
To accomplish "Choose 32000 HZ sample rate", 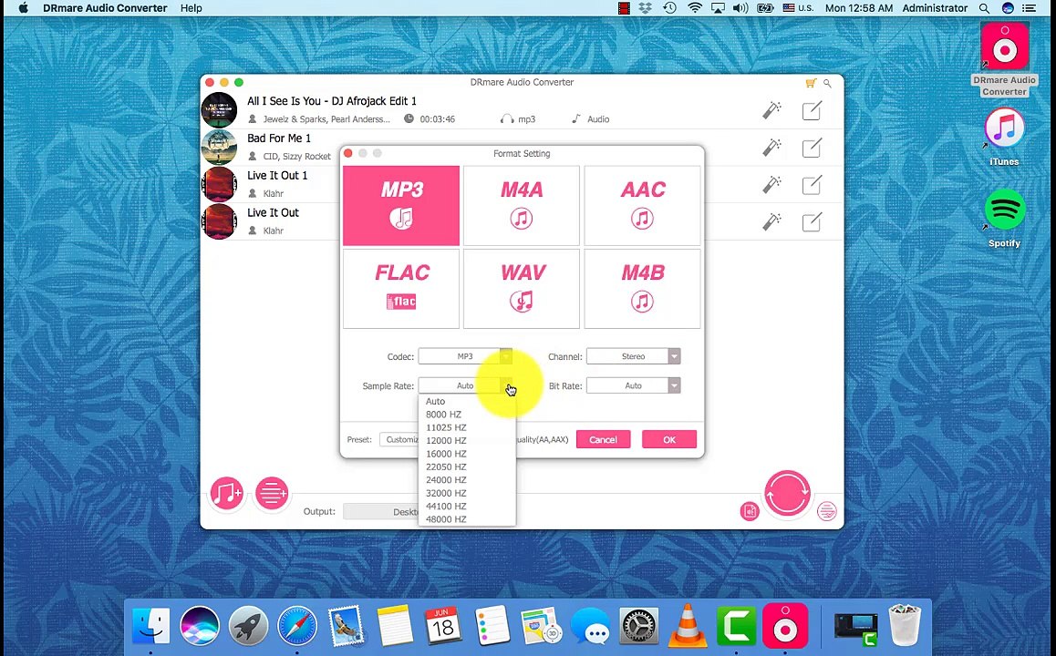I will (x=446, y=493).
